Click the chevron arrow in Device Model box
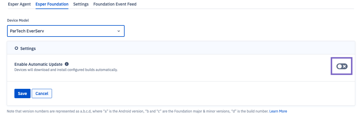This screenshot has width=362, height=116. [119, 31]
